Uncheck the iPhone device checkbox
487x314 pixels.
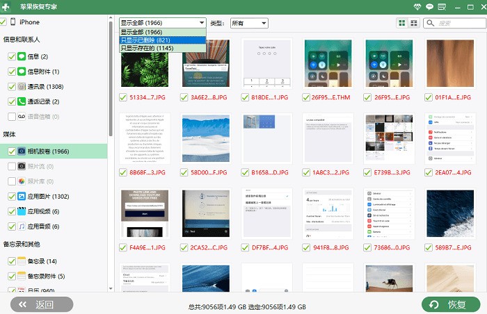tap(3, 22)
